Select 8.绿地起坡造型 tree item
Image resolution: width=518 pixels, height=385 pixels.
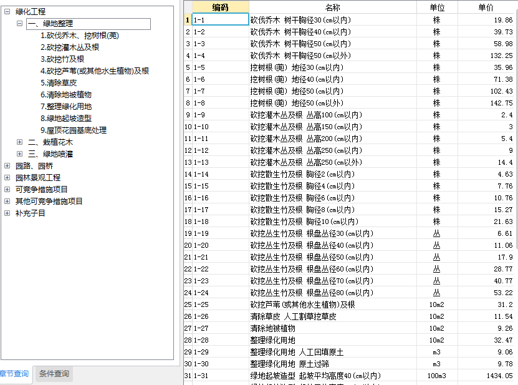click(x=66, y=119)
